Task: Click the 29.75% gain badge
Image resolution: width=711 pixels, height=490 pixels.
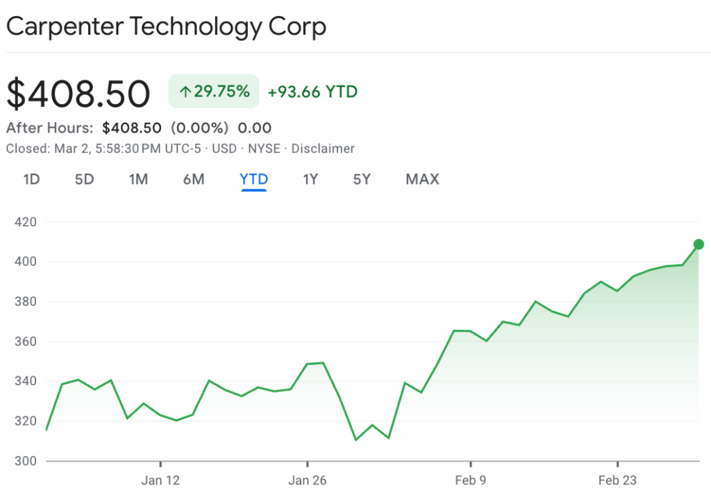Action: [x=214, y=92]
